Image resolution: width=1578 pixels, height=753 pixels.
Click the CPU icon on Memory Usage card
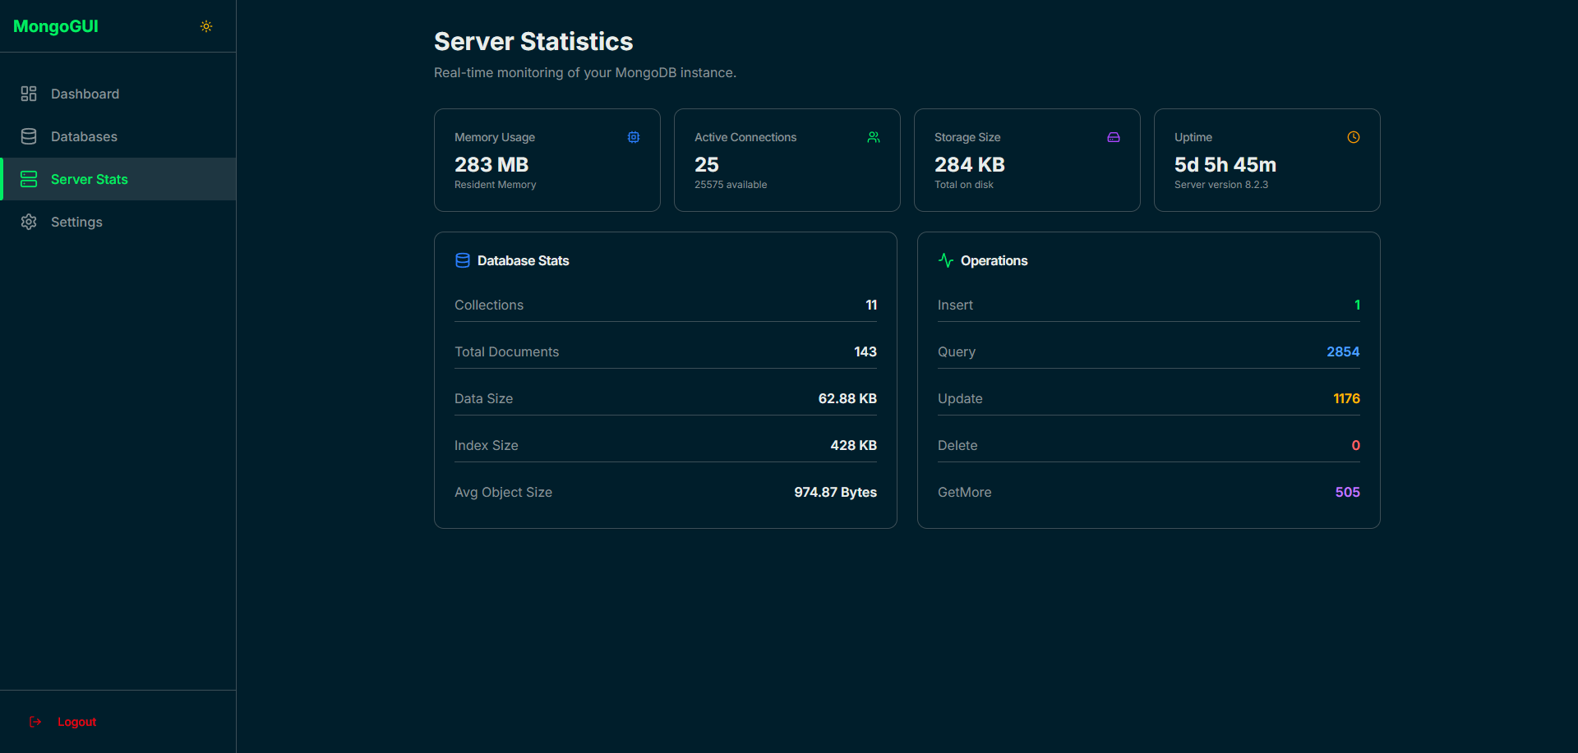click(633, 137)
